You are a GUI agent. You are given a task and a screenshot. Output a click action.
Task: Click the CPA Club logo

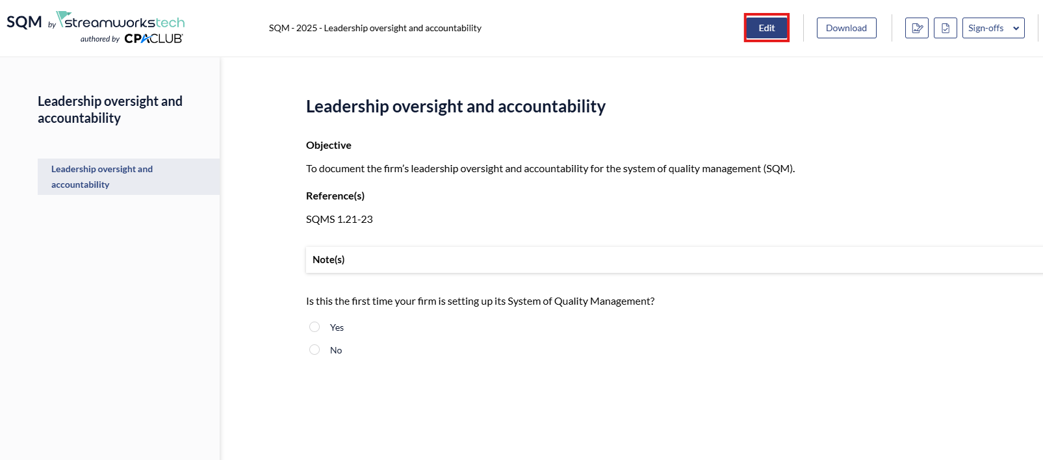153,39
